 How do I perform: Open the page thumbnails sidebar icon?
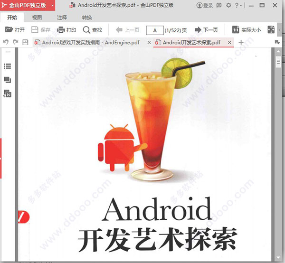(x=8, y=80)
